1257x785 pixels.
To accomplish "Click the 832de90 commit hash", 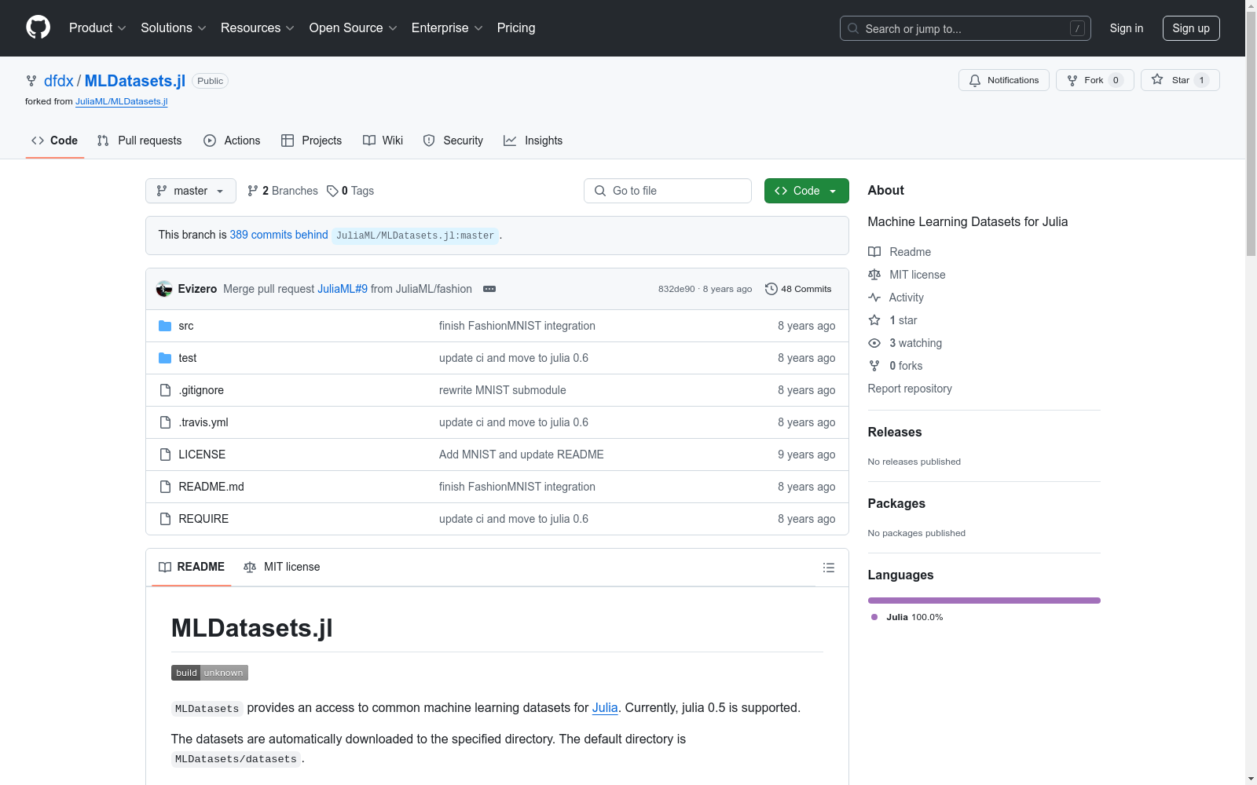I will pyautogui.click(x=676, y=289).
